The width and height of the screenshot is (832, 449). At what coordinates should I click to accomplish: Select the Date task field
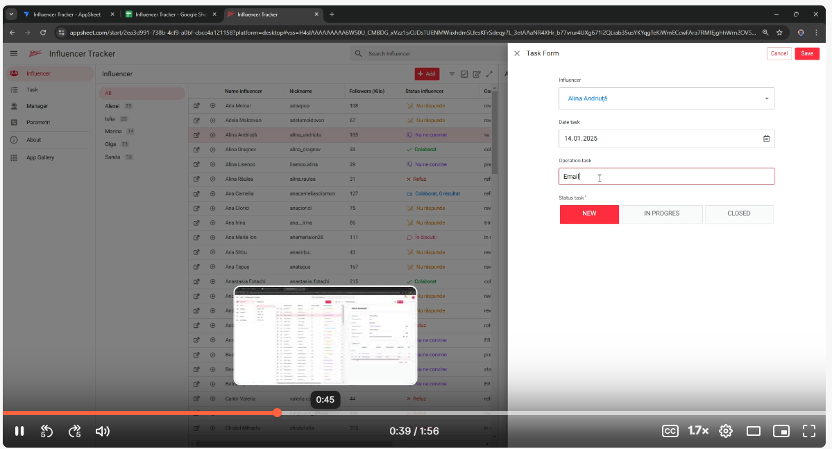[x=666, y=139]
